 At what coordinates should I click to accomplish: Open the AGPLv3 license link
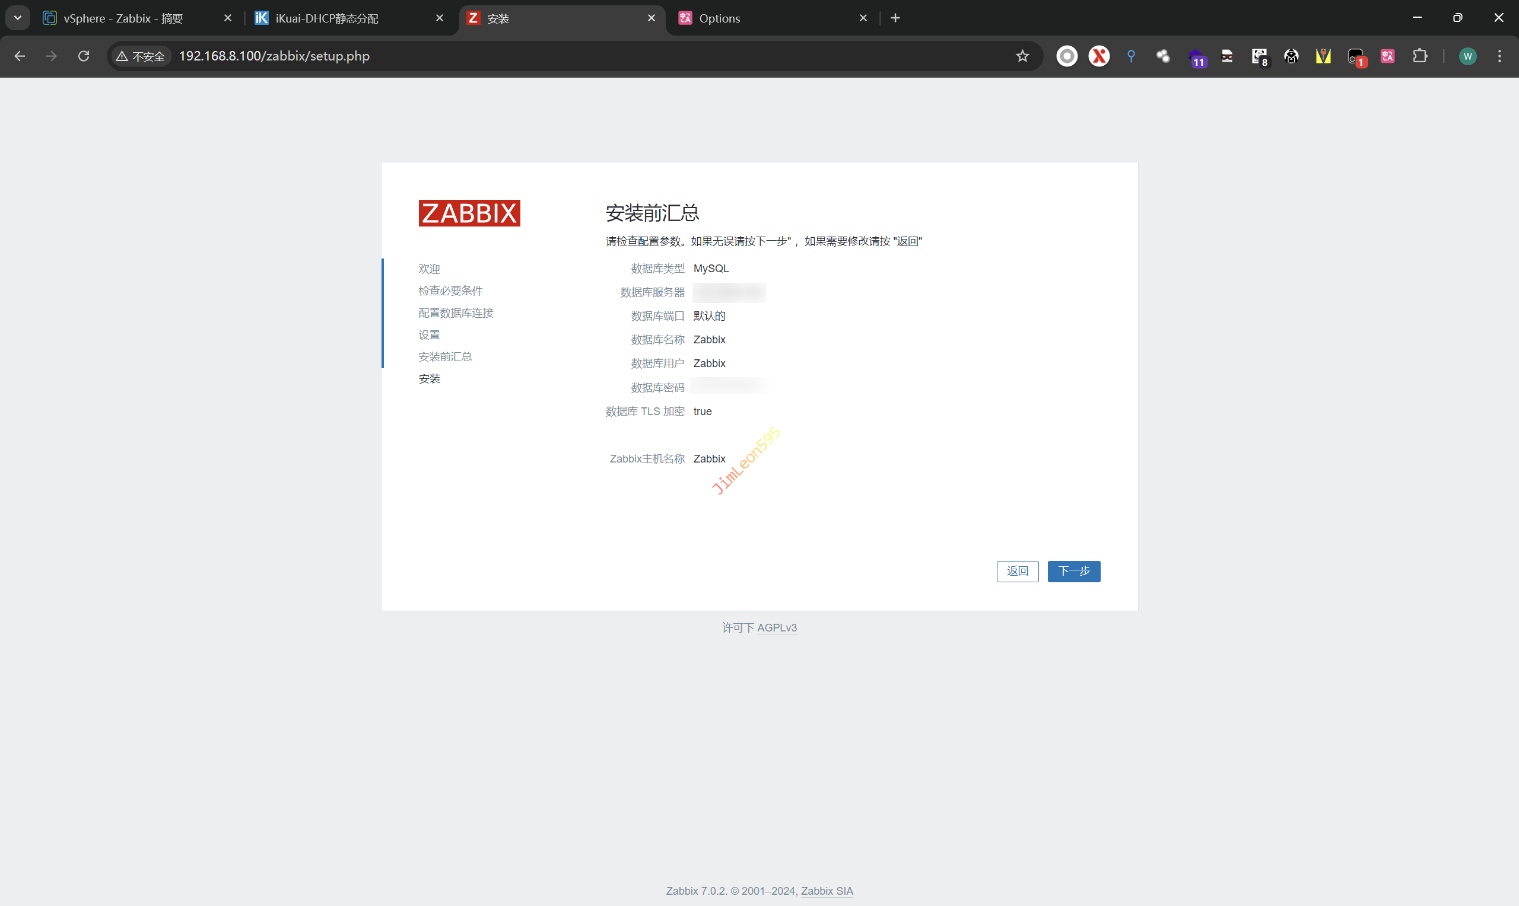pyautogui.click(x=776, y=627)
